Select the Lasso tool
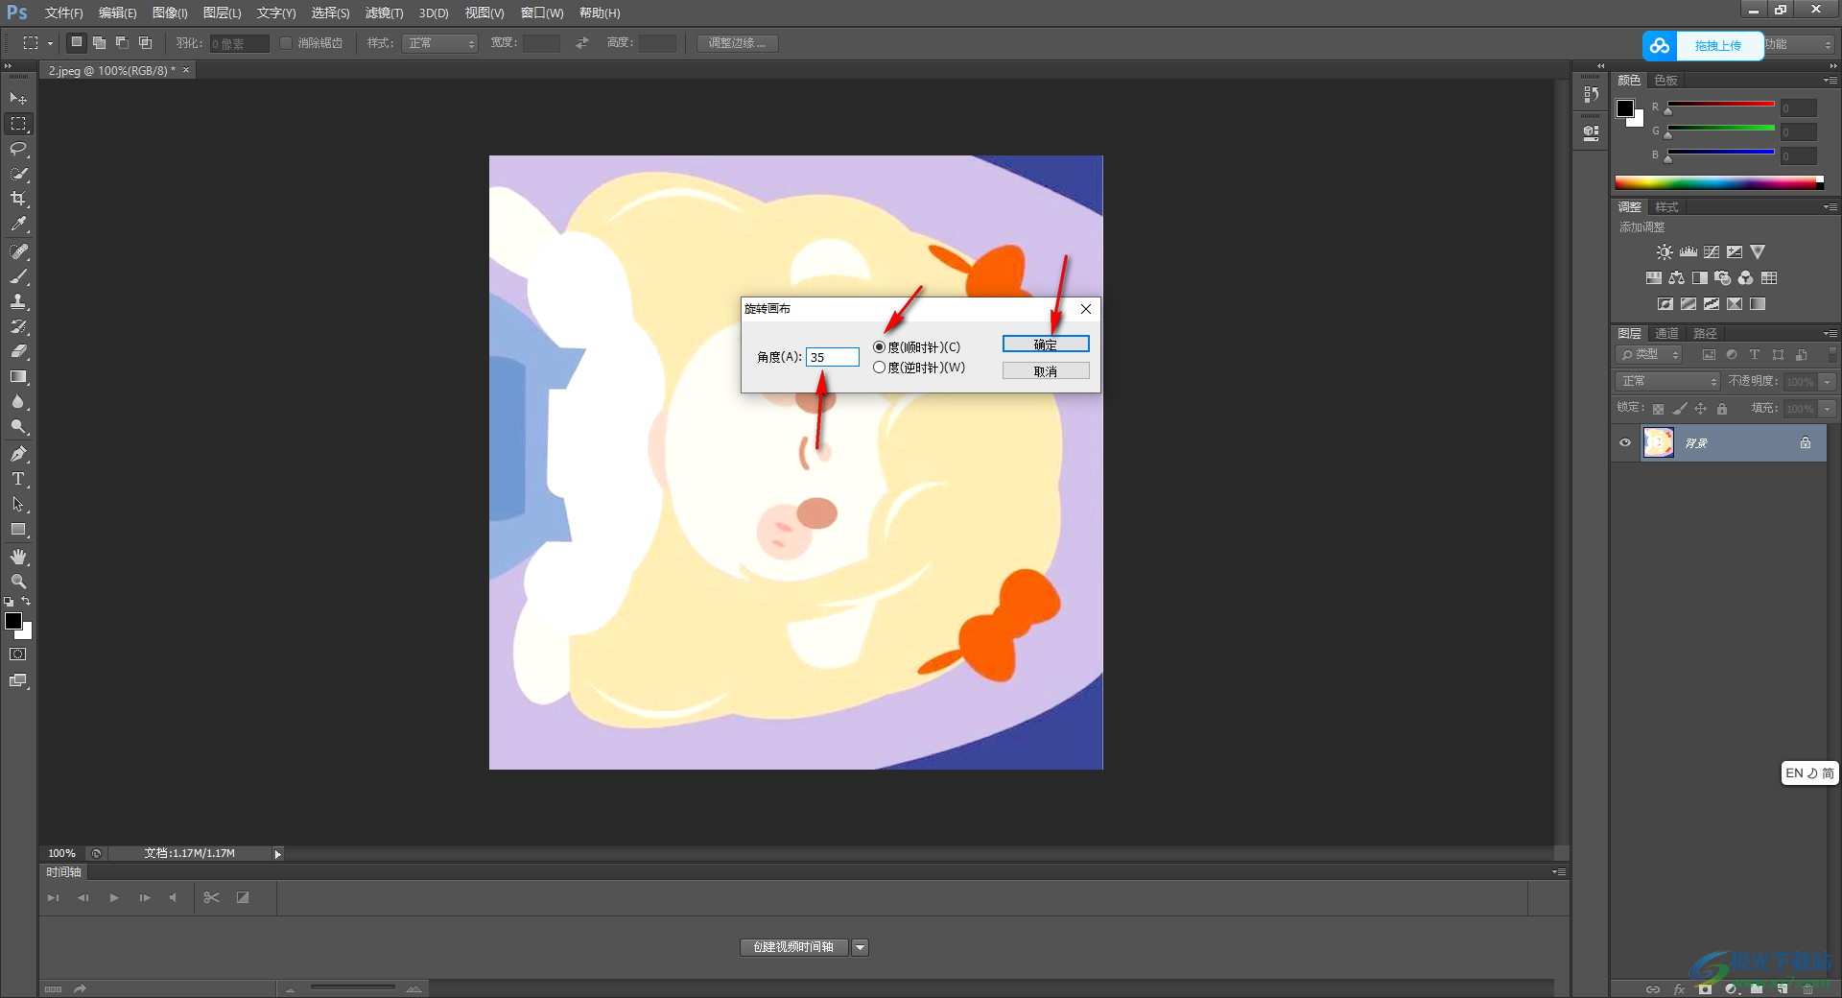 pyautogui.click(x=18, y=149)
